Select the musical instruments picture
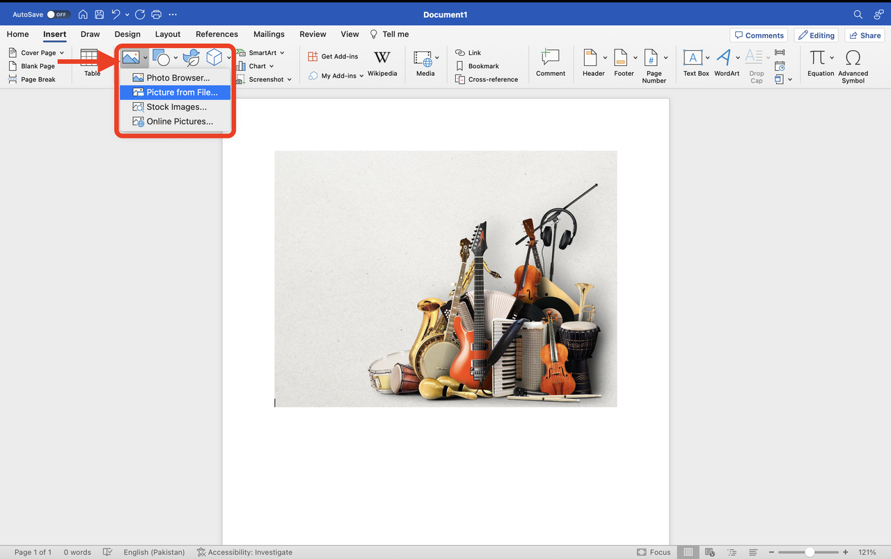The width and height of the screenshot is (891, 559). point(445,278)
